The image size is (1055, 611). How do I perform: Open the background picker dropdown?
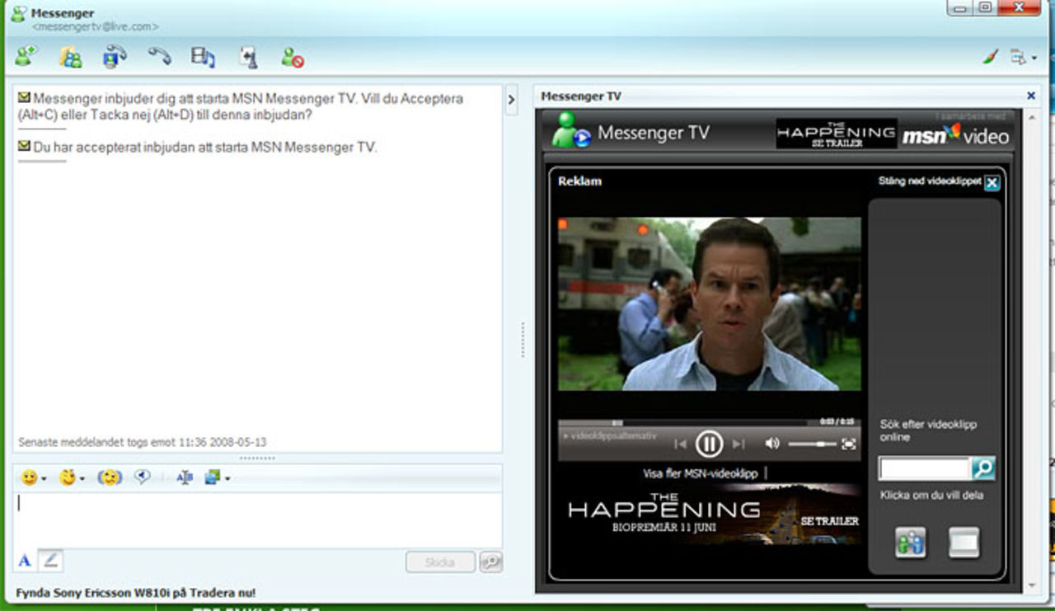pyautogui.click(x=217, y=477)
